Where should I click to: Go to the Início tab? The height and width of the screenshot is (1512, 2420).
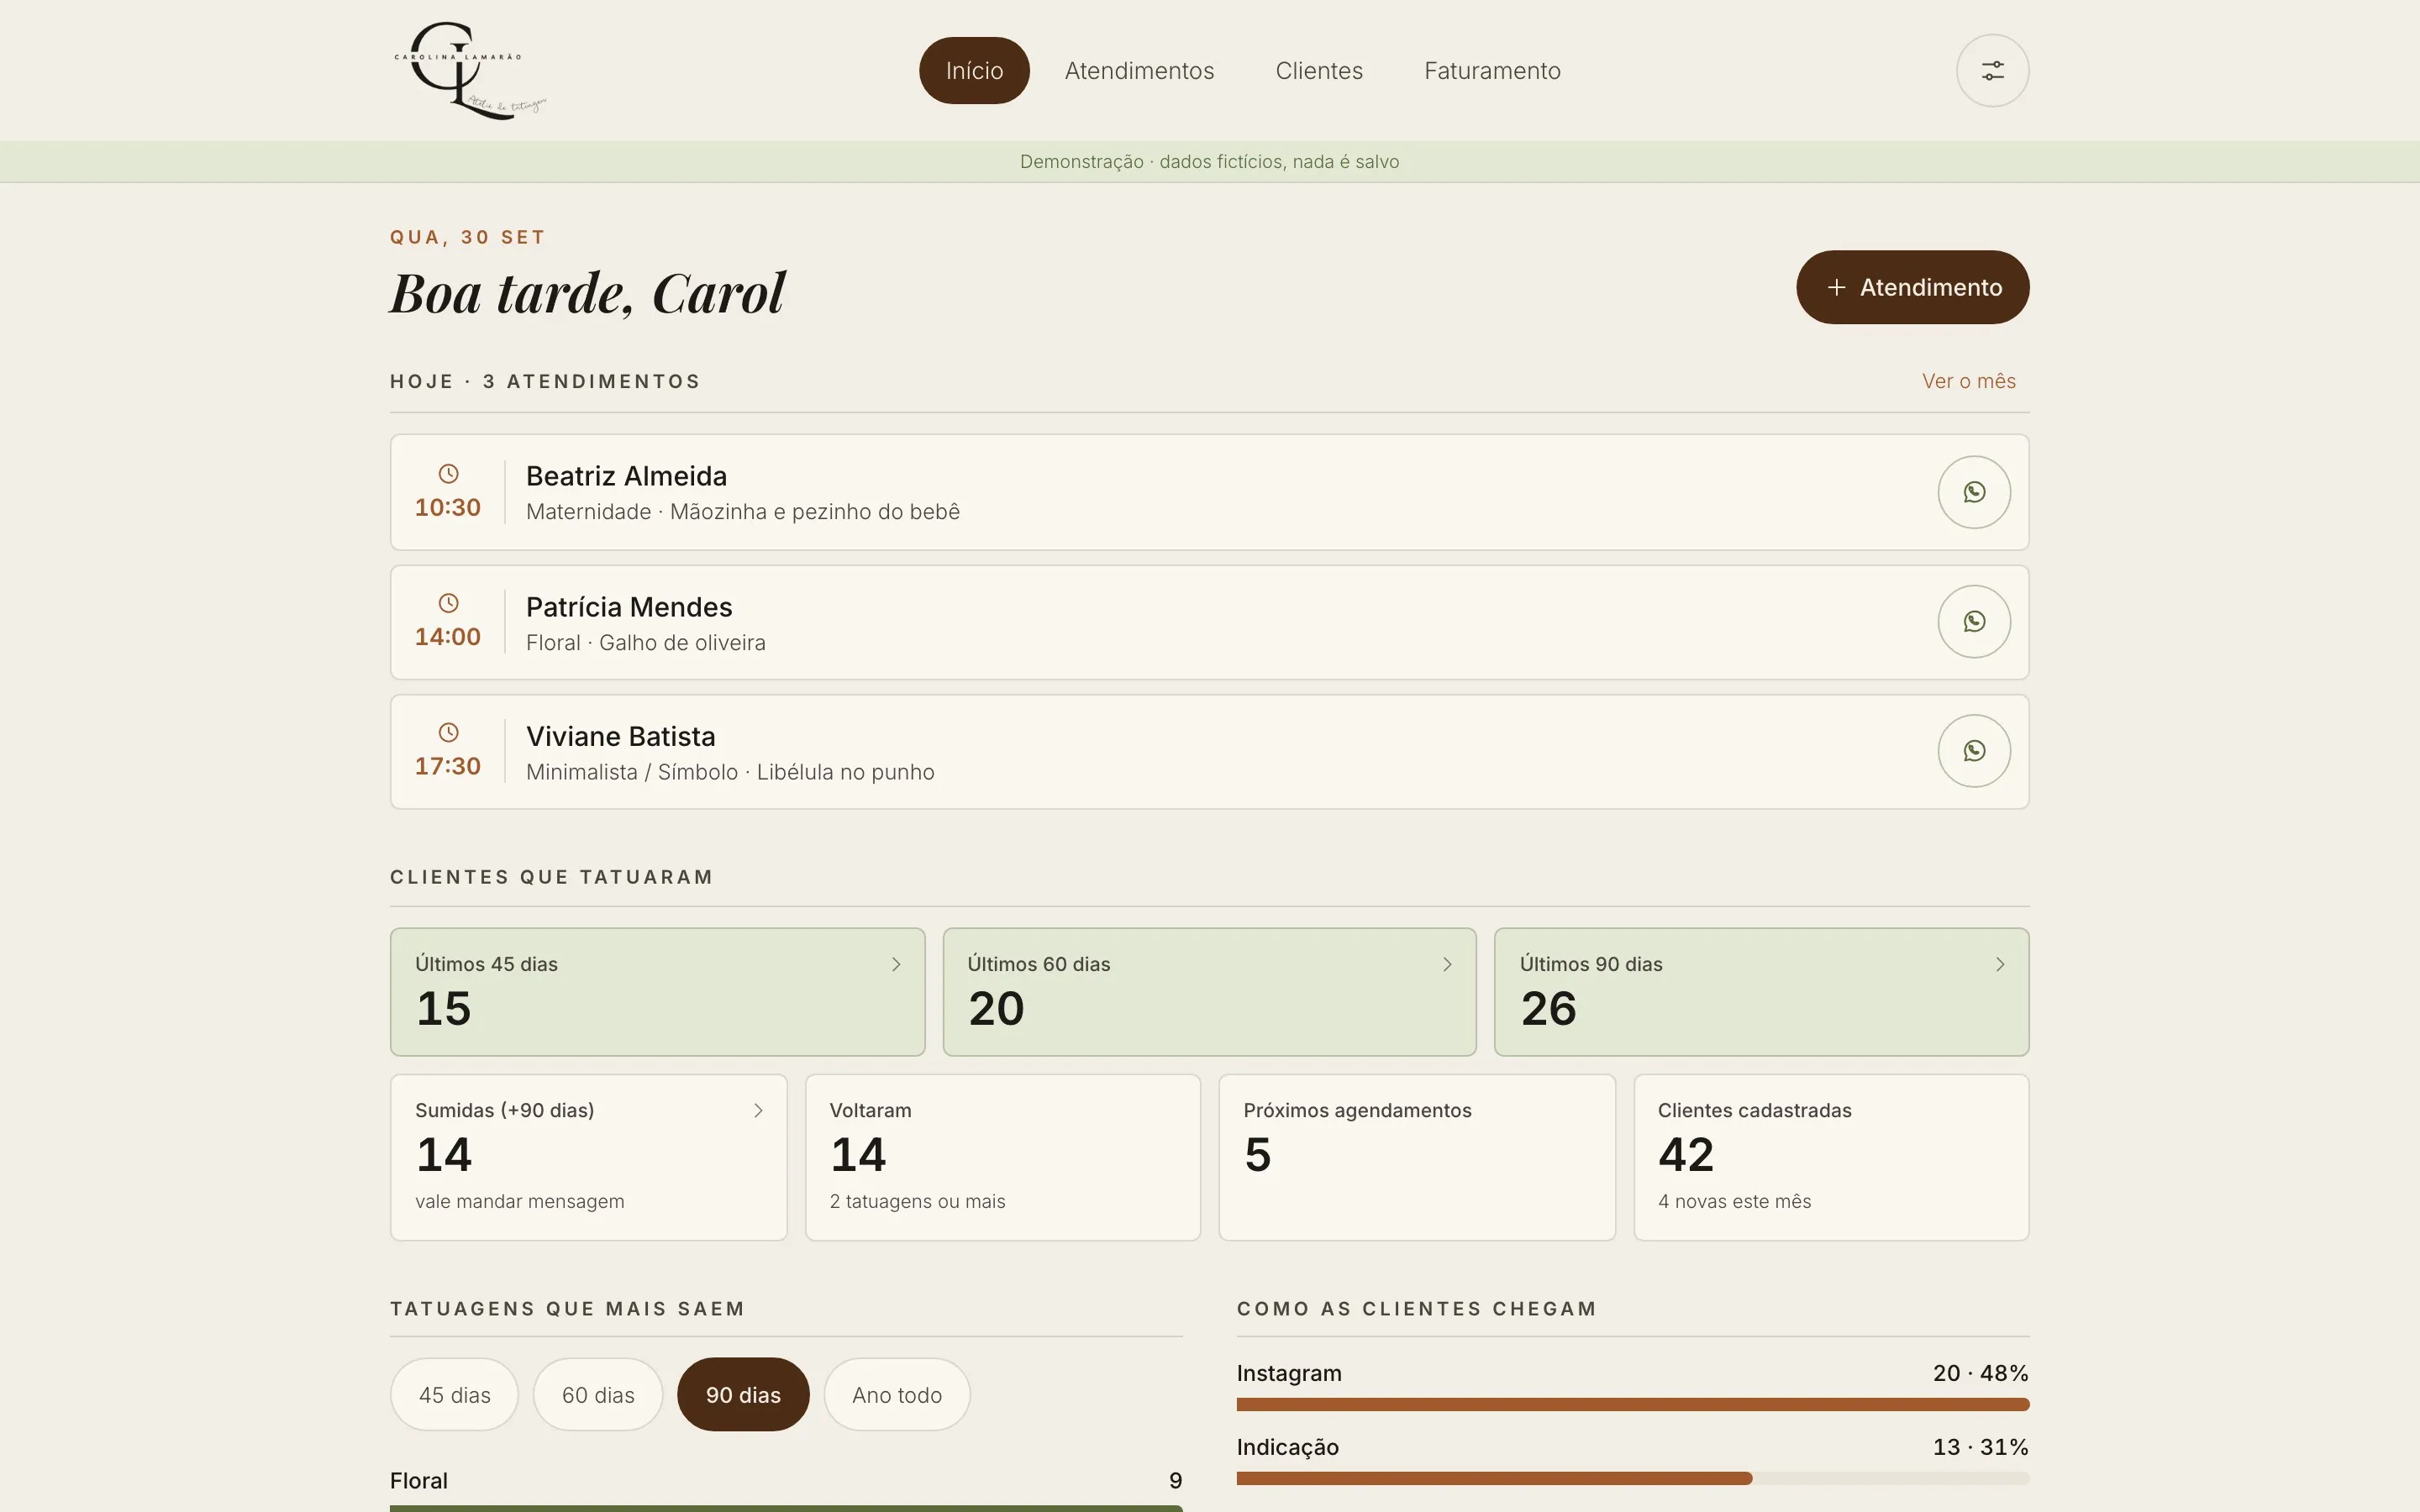coord(974,71)
